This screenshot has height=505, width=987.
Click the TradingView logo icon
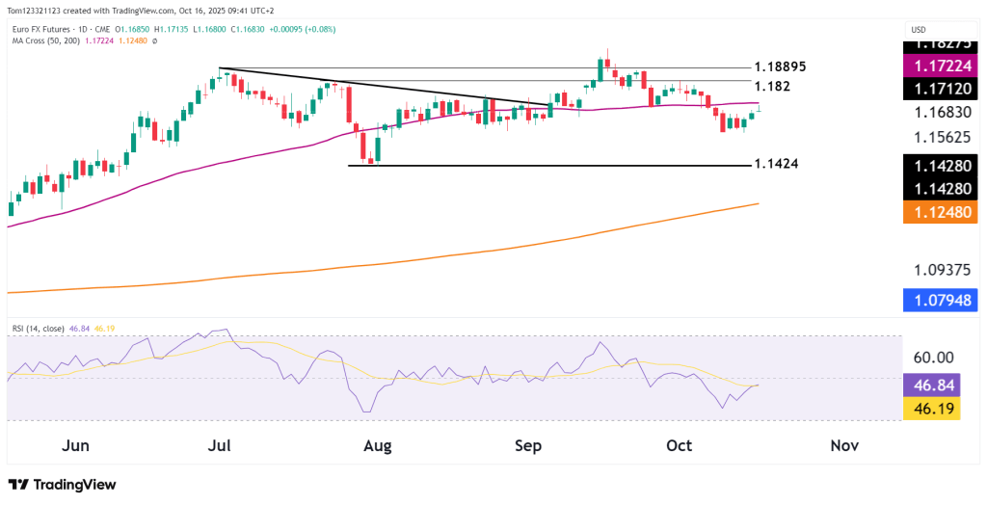click(19, 485)
